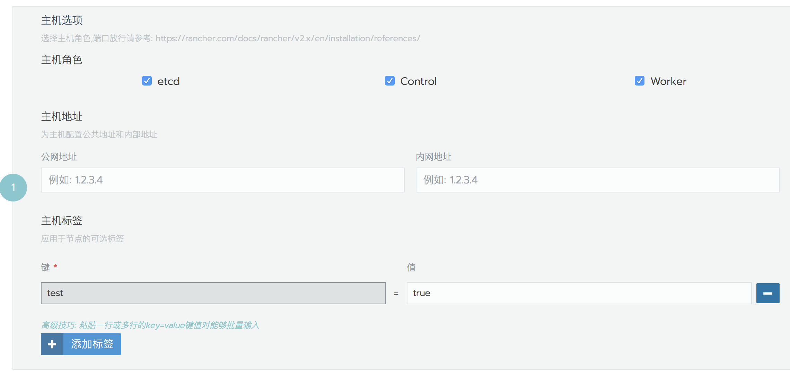The image size is (790, 378).
Task: Focus the 内网地址 input field
Action: 597,180
